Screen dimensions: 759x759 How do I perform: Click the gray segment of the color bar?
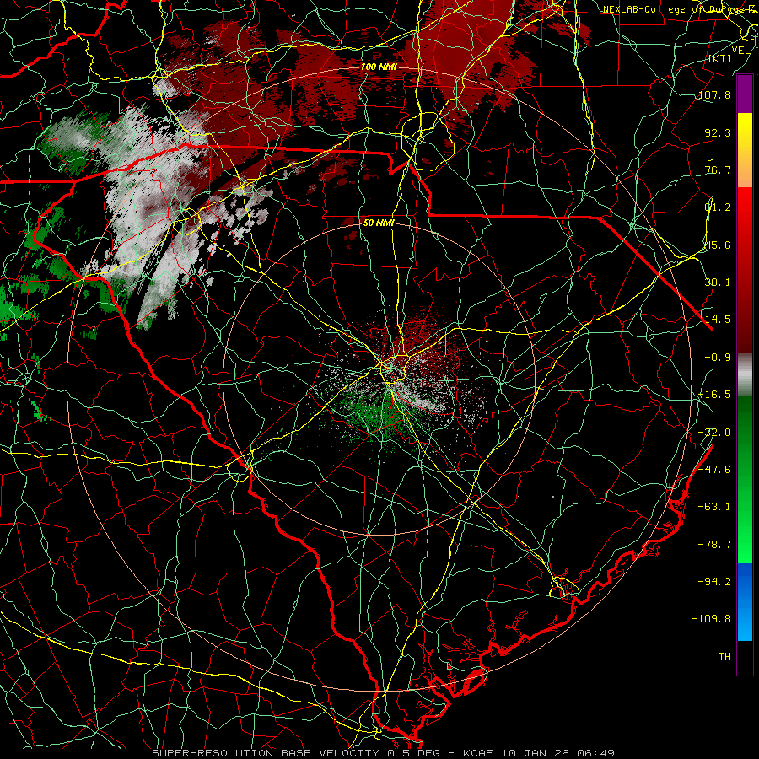745,375
